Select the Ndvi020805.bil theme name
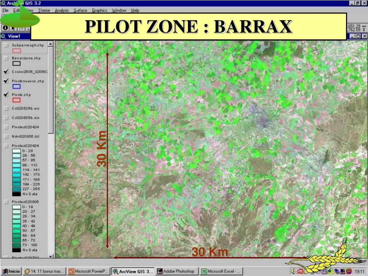 click(x=26, y=136)
